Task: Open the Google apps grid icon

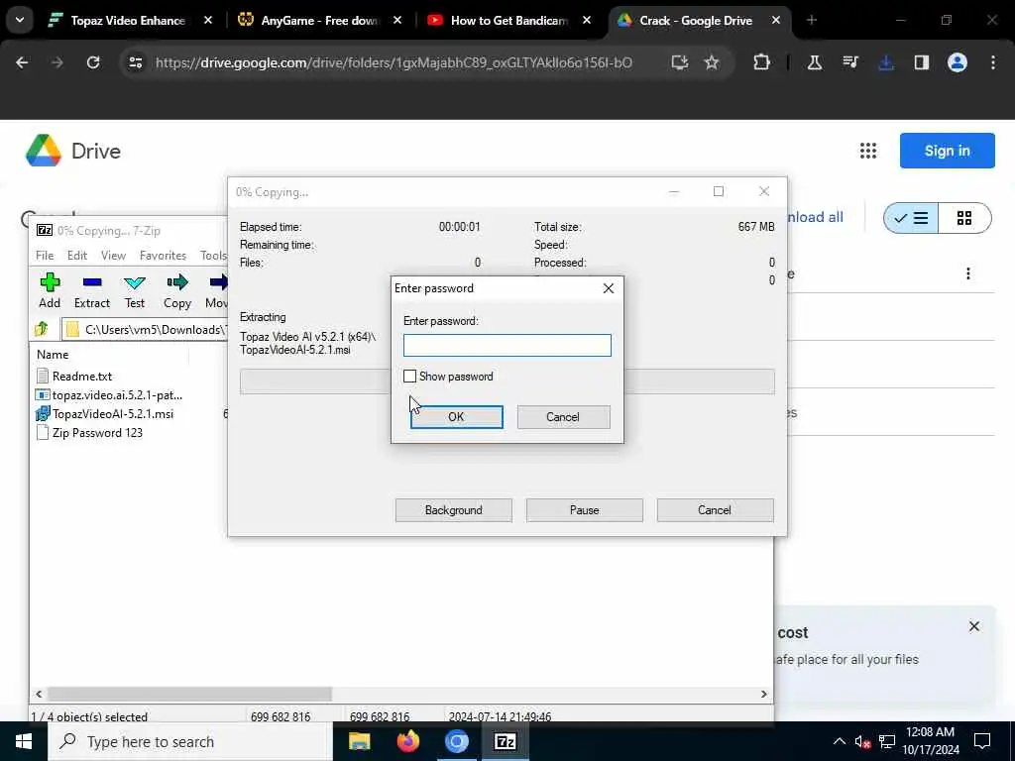Action: (868, 151)
